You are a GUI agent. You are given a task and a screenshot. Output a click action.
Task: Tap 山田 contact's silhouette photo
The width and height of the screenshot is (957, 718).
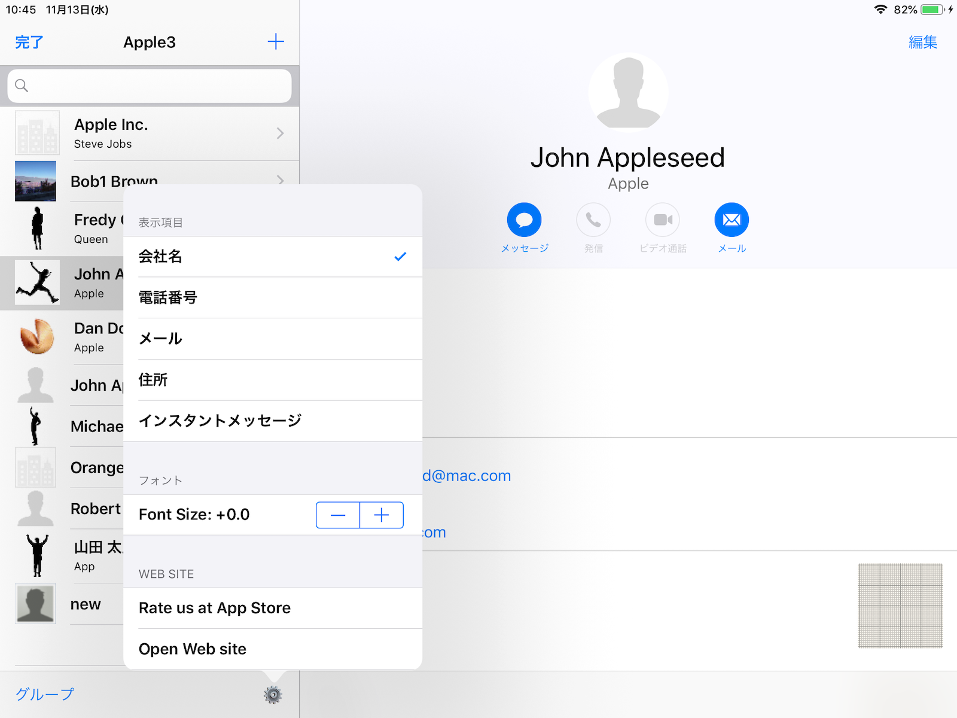37,555
